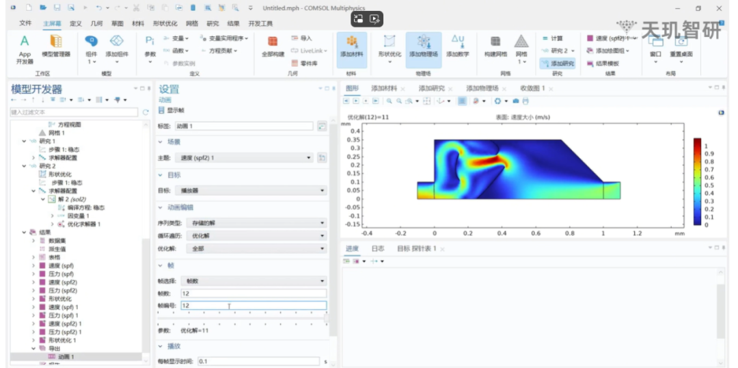Open the 变量 dropdown in ribbon
This screenshot has width=738, height=368.
(x=176, y=38)
